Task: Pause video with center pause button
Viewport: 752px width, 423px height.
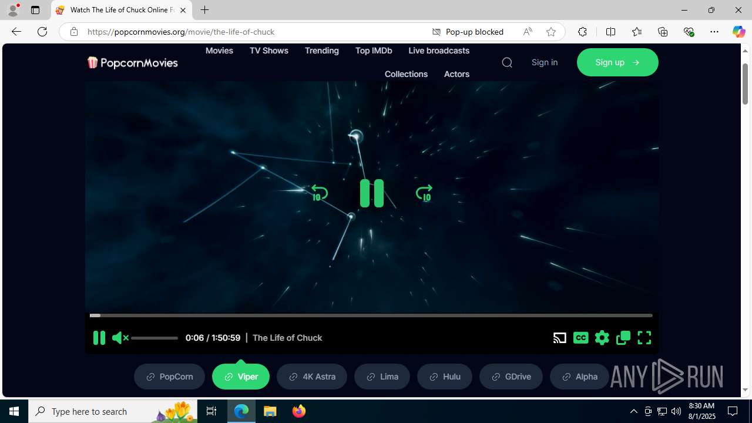Action: 371,193
